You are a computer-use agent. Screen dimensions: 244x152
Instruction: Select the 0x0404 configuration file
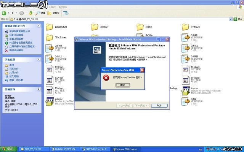pyautogui.click(x=56, y=48)
